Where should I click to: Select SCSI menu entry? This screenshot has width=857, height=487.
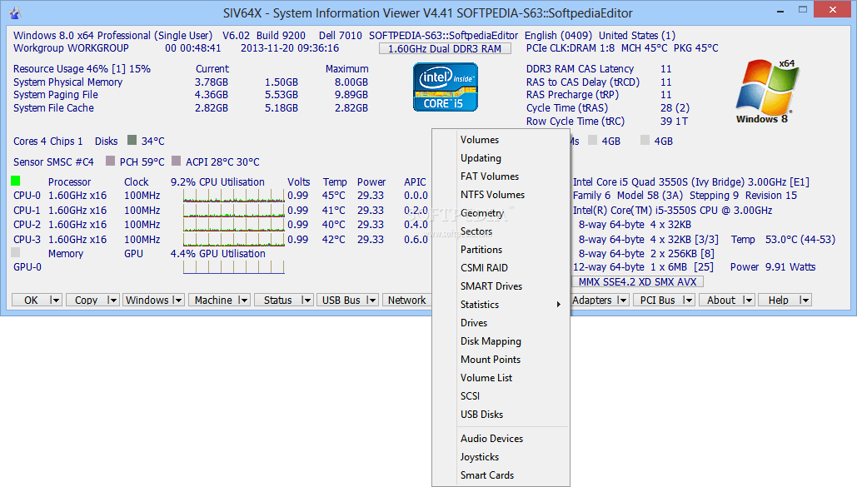[501, 395]
